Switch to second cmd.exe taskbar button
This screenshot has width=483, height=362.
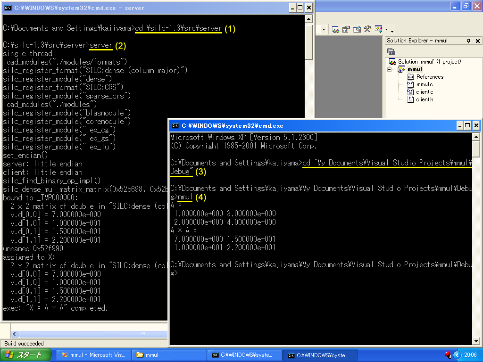coord(320,355)
